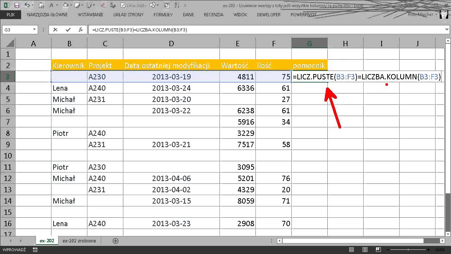Open Insert Function fx dialog

(81, 30)
